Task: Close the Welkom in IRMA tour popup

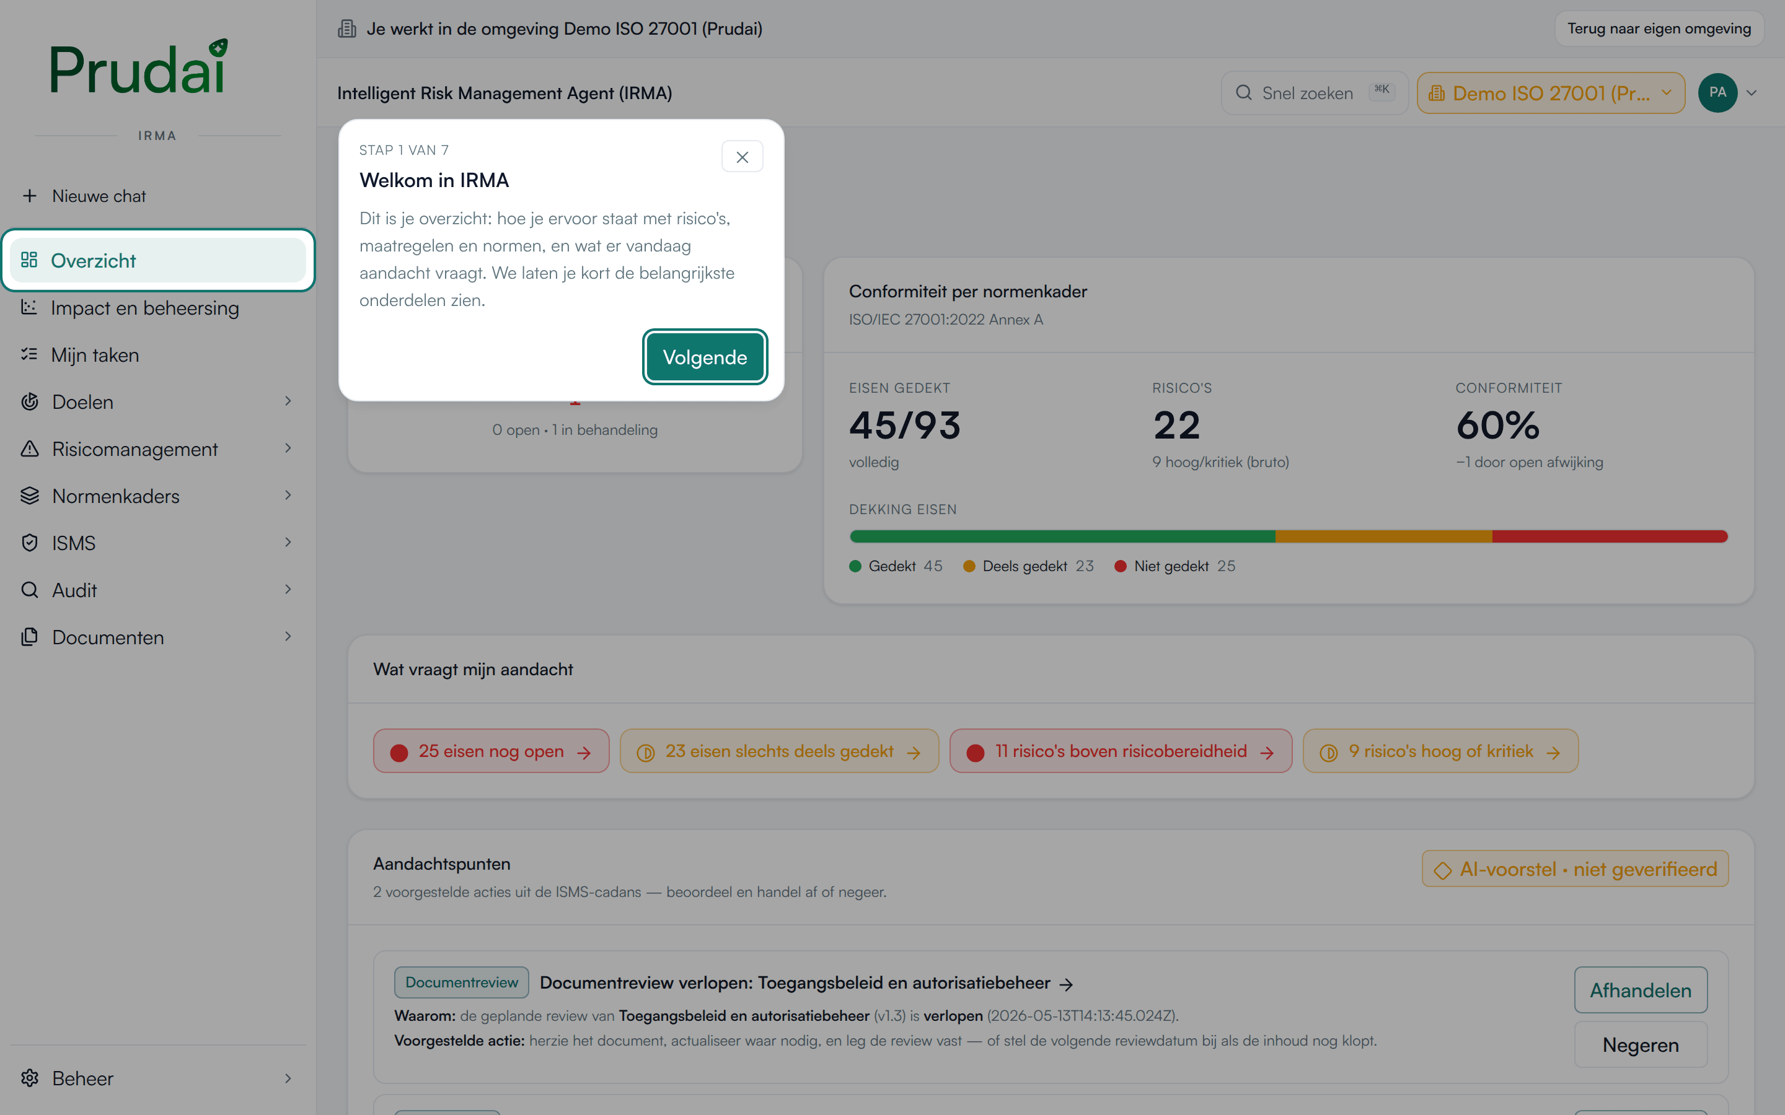Action: coord(742,157)
